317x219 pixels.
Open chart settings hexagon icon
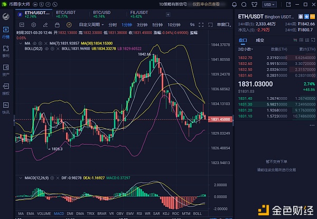pos(34,25)
